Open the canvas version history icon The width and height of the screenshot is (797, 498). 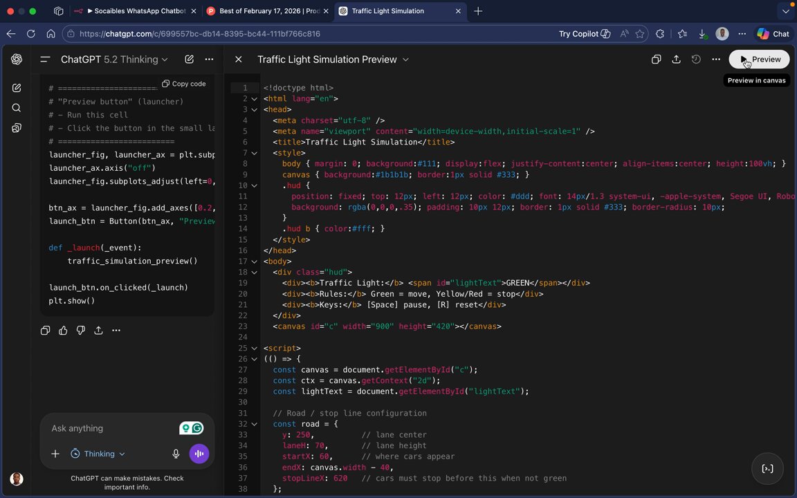point(696,59)
